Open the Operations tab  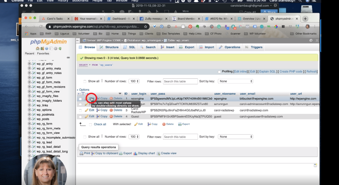[x=229, y=47]
